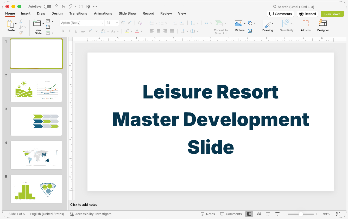Toggle Comments pane from status bar

(231, 214)
